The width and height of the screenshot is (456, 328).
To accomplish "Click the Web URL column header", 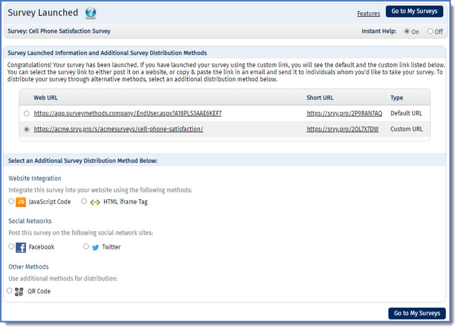I will coord(46,98).
